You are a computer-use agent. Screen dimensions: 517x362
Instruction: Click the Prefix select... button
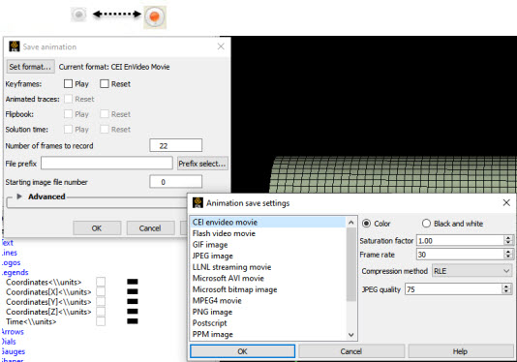(x=202, y=164)
